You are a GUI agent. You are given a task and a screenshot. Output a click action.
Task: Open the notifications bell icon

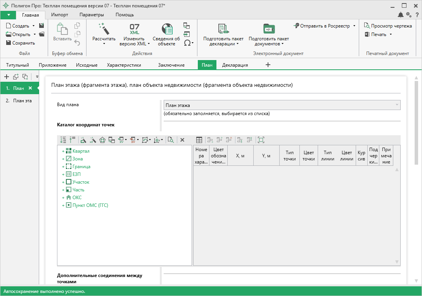[400, 15]
